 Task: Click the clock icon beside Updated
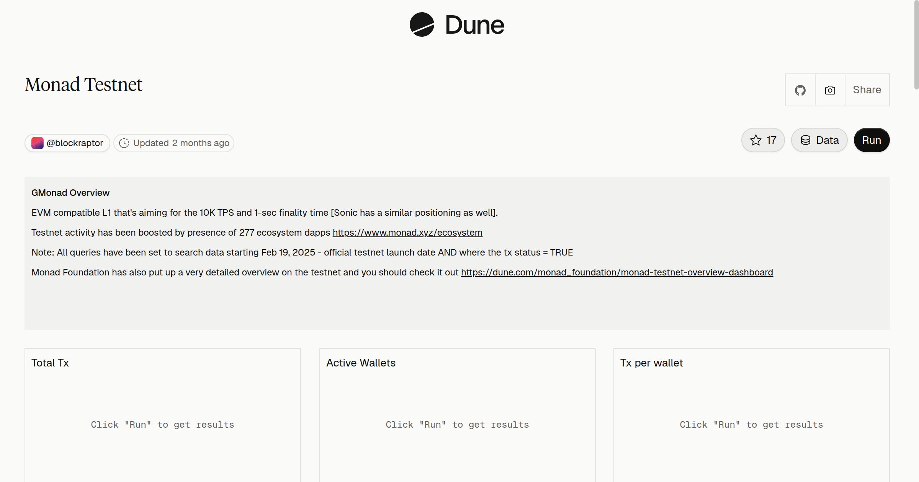click(124, 143)
